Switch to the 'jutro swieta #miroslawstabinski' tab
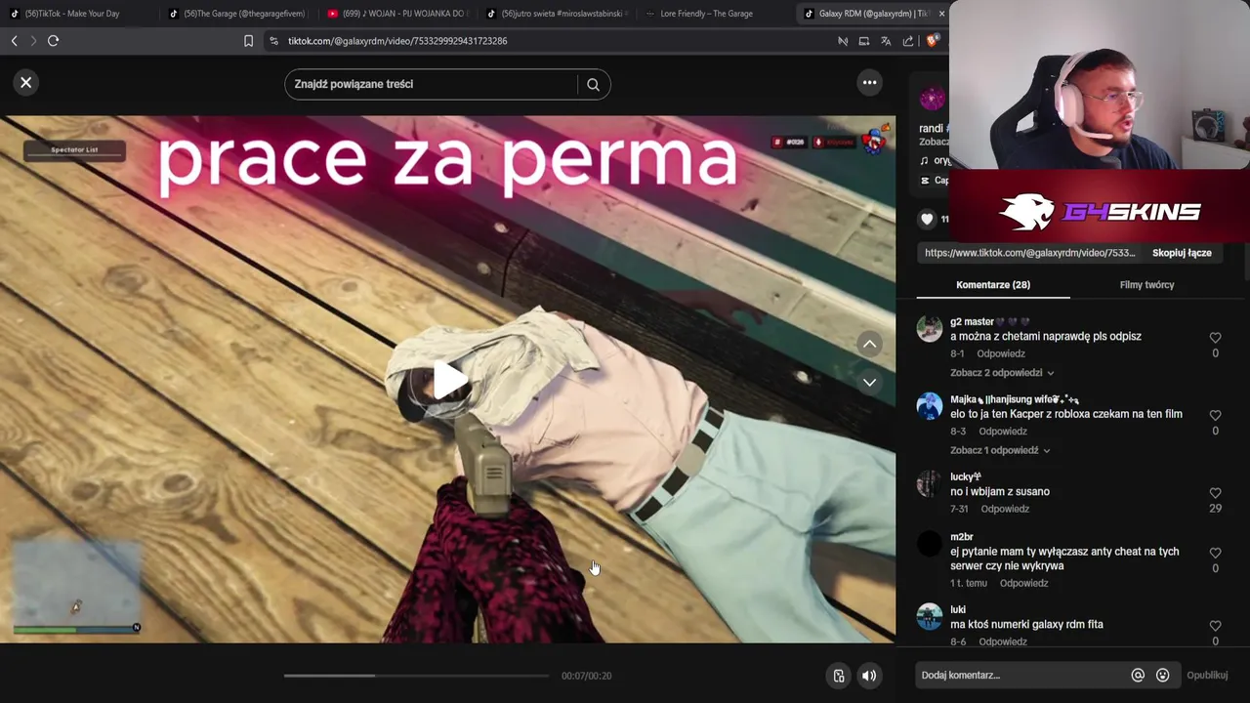 (x=555, y=14)
